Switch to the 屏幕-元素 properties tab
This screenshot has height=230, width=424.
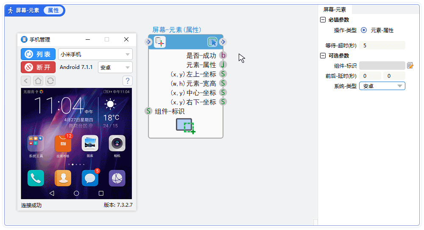click(335, 10)
